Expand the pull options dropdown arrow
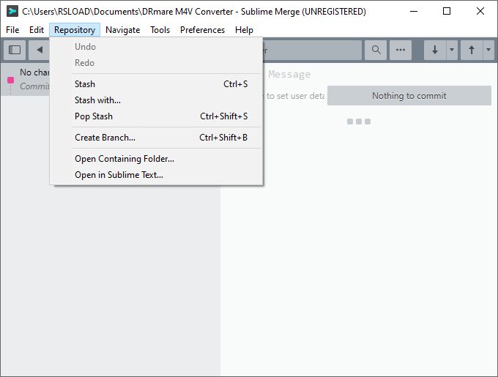 452,50
